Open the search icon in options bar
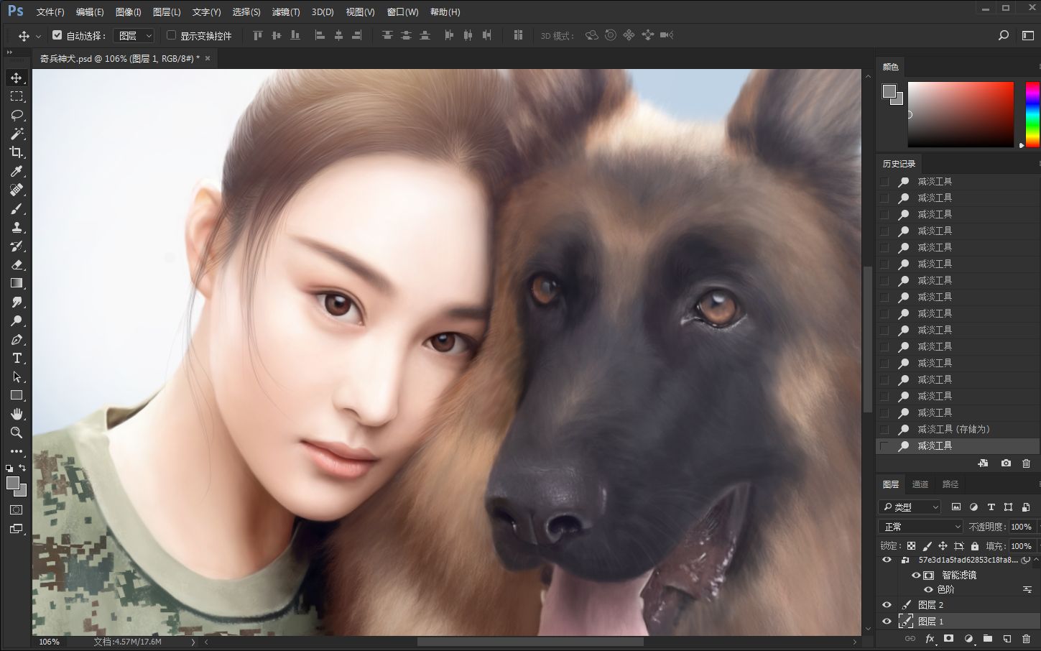 [1004, 35]
